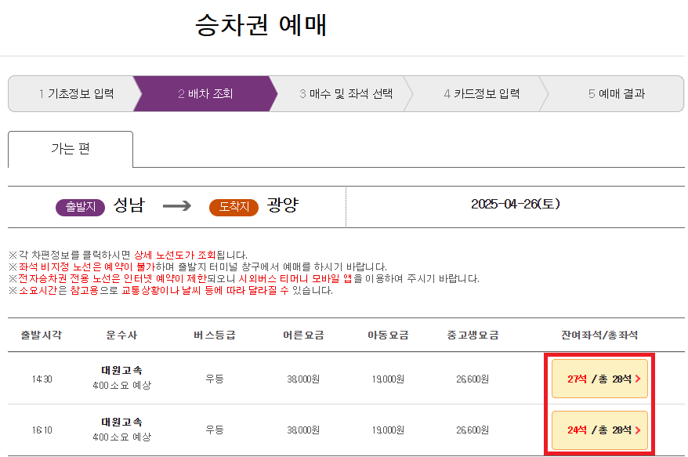Click 우등 bus grade in 16:10 row
Screen dimensions: 688x457
click(x=215, y=430)
